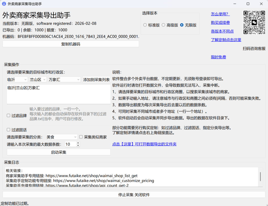Open the 怎么使用? help link
The width and height of the screenshot is (268, 206).
[220, 14]
